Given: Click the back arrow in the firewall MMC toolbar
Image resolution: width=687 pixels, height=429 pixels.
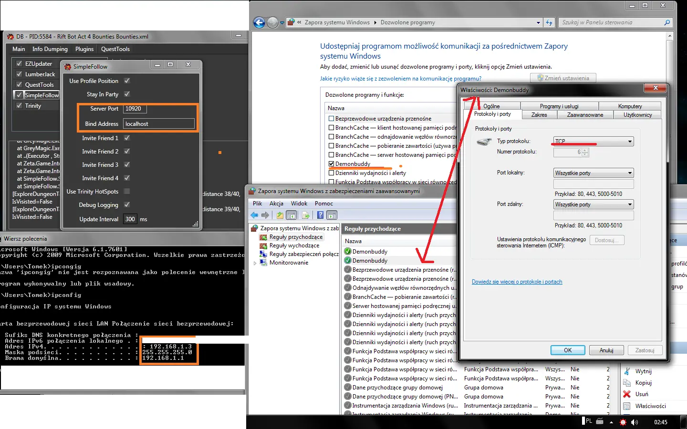Looking at the screenshot, I should tap(254, 215).
